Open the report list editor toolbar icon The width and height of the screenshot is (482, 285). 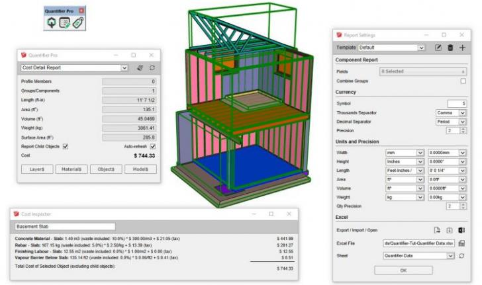(x=65, y=22)
